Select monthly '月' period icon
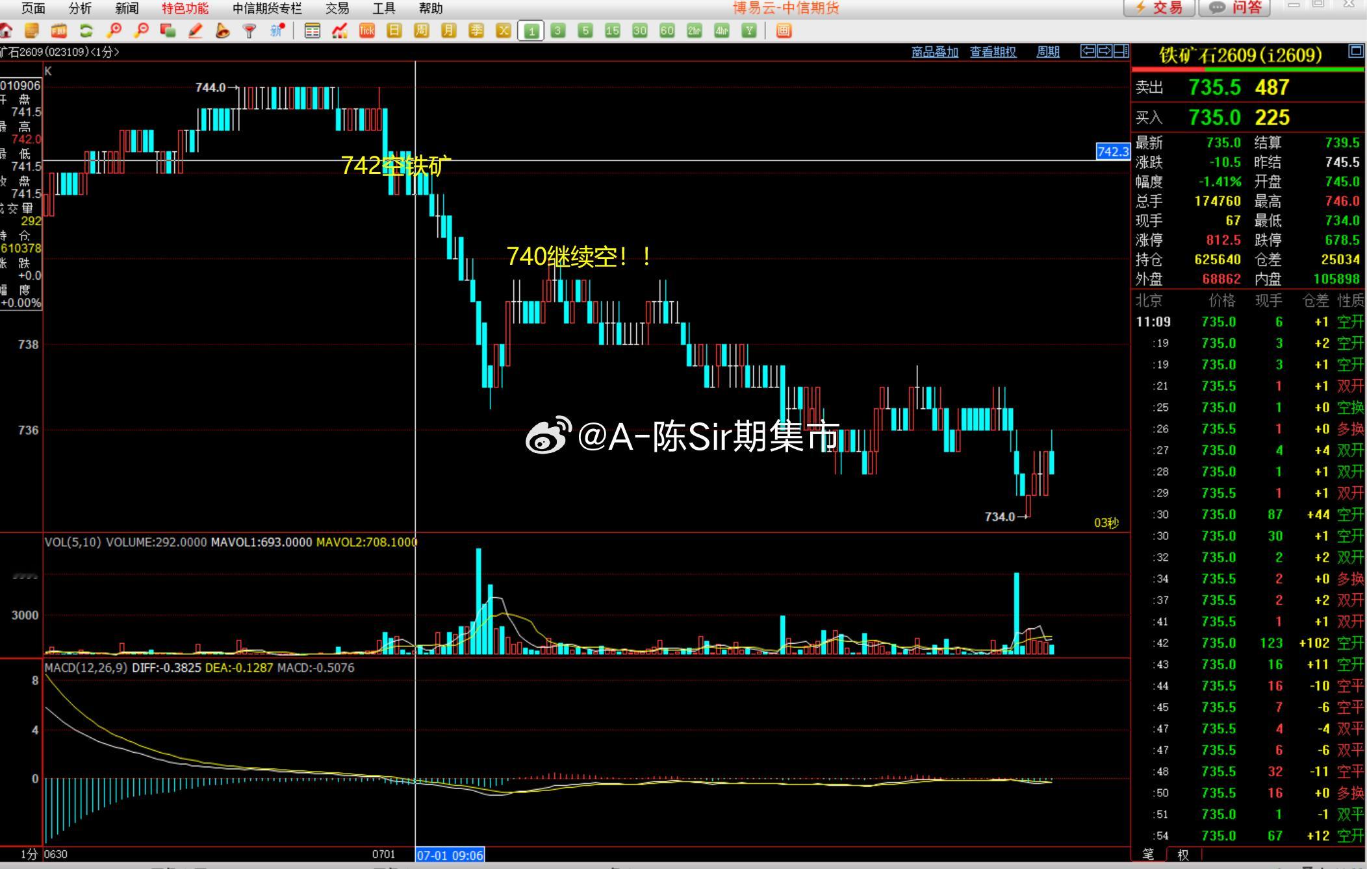 click(x=448, y=31)
